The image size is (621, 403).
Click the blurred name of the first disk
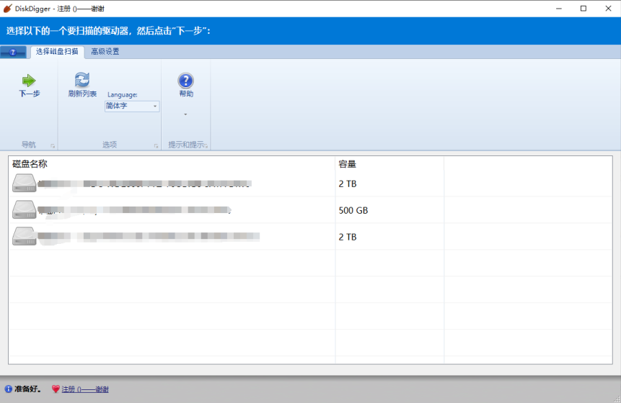point(144,184)
